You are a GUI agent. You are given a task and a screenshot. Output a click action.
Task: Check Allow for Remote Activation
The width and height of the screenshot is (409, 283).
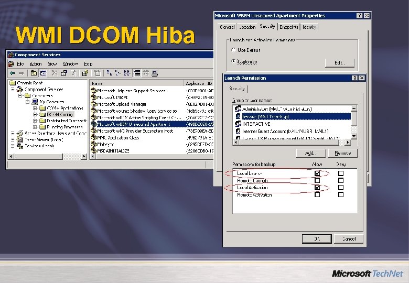317,194
